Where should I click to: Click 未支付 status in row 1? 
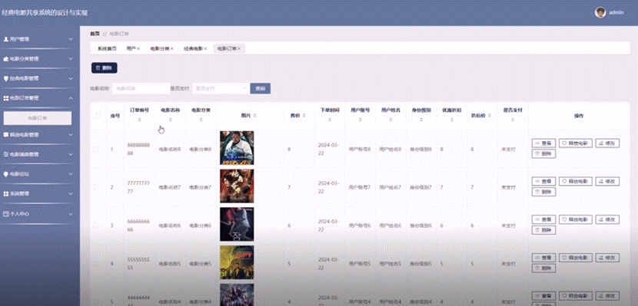click(508, 150)
